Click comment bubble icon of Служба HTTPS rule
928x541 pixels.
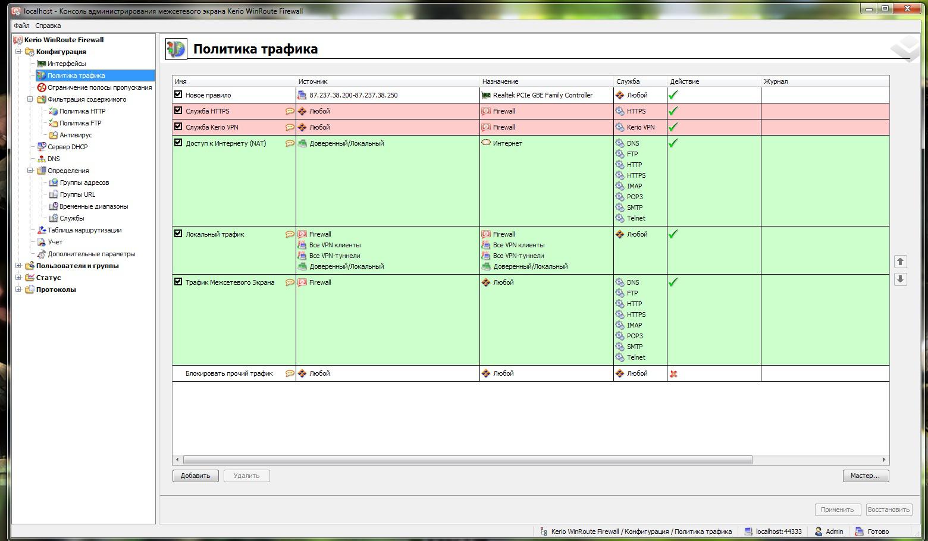290,111
